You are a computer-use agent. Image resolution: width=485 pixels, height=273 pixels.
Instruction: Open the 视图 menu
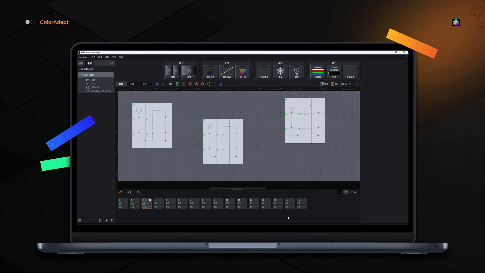[107, 57]
